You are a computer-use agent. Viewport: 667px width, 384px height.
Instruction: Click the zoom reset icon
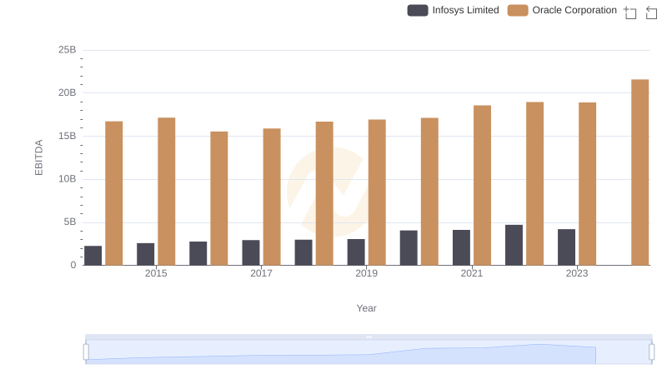click(651, 12)
